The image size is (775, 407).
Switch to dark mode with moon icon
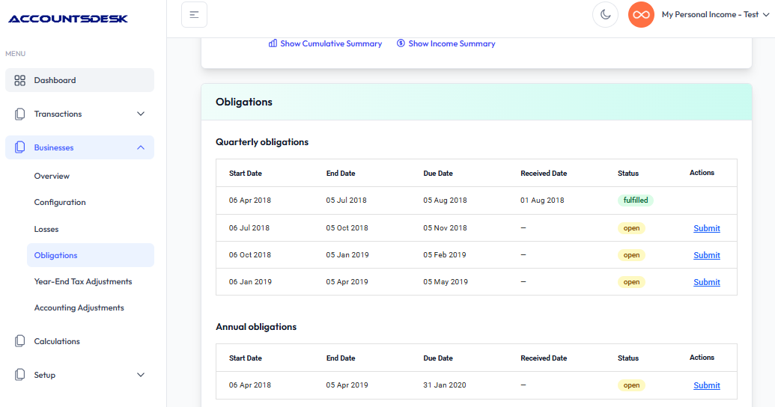coord(605,15)
